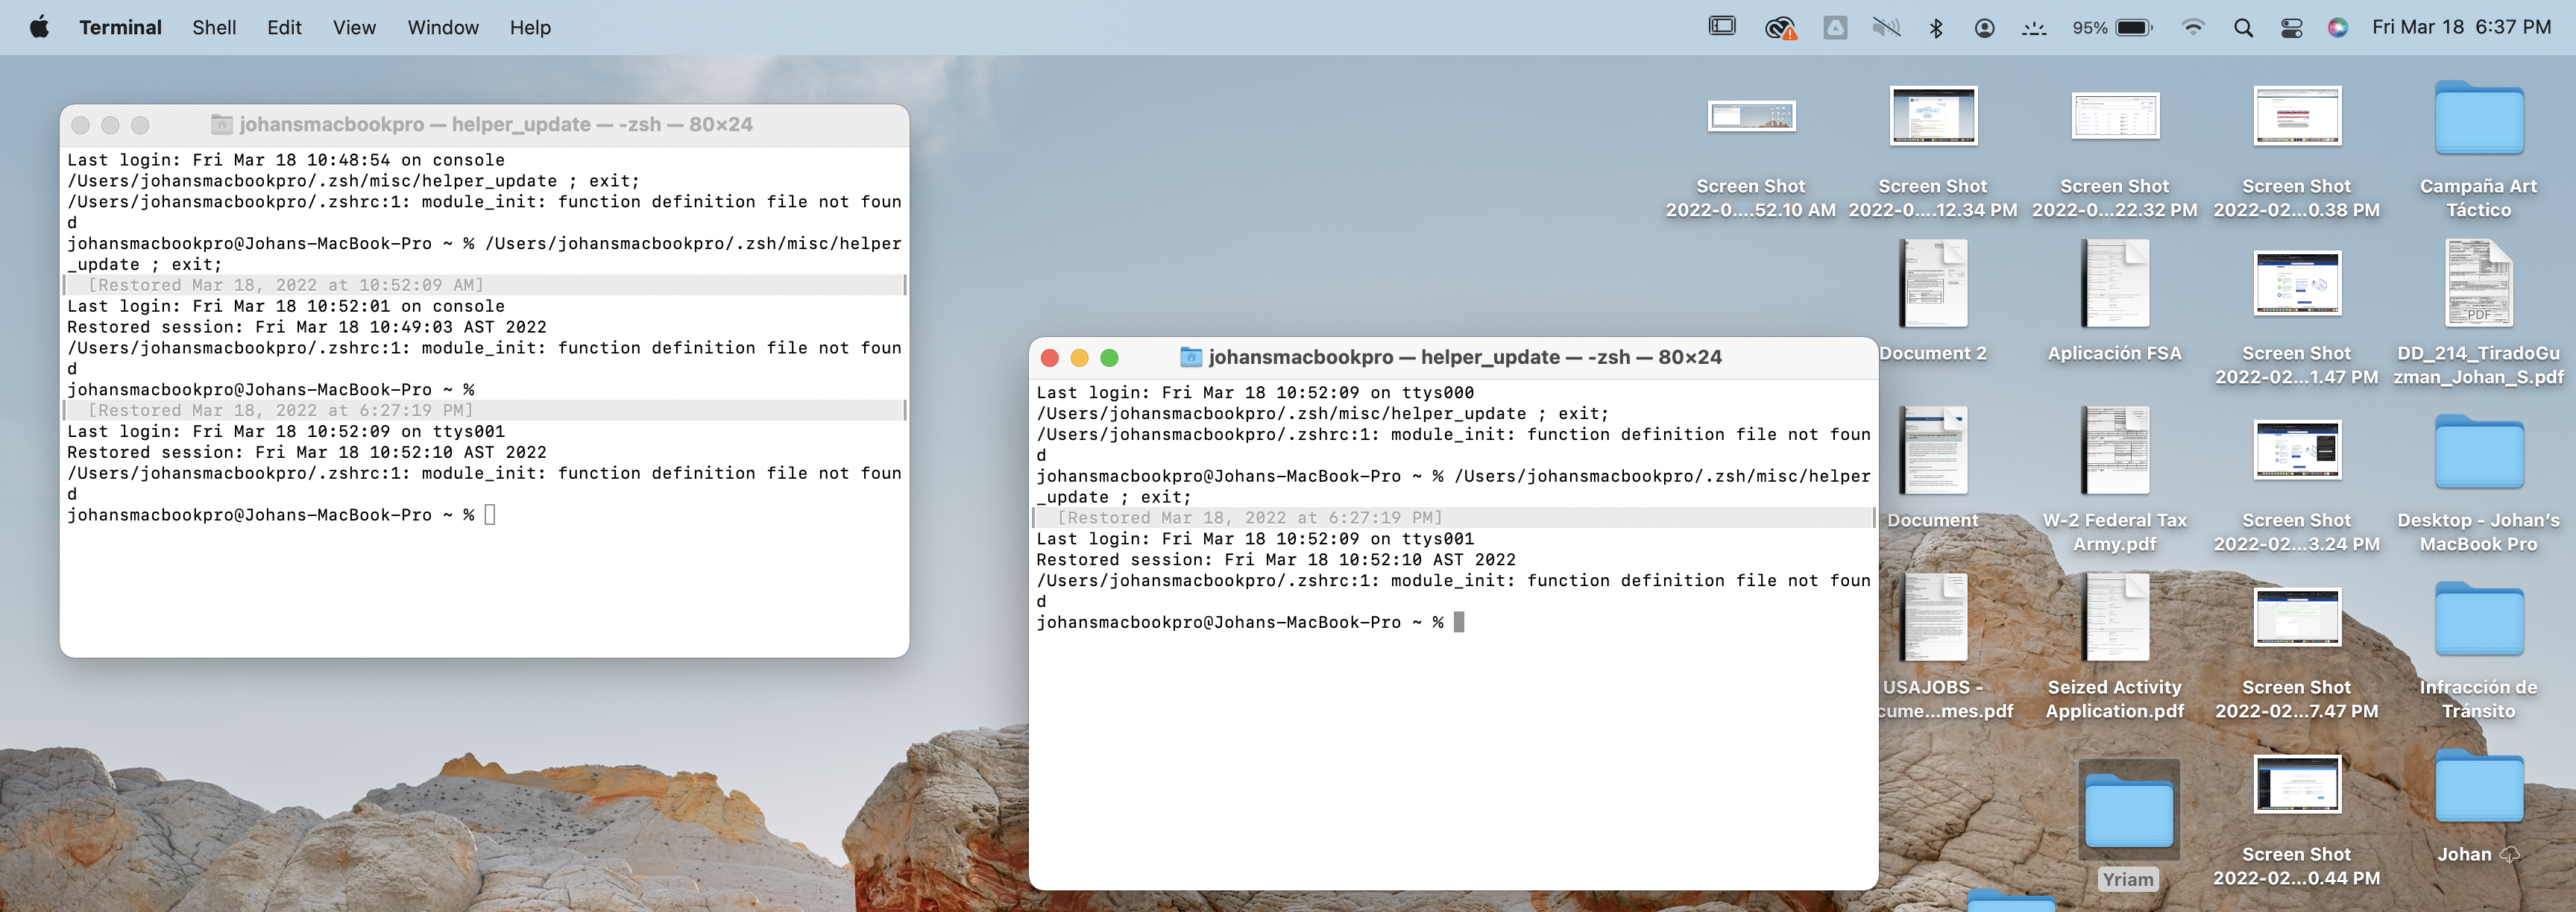The width and height of the screenshot is (2576, 912).
Task: Launch Siri from the menu bar
Action: (2337, 28)
